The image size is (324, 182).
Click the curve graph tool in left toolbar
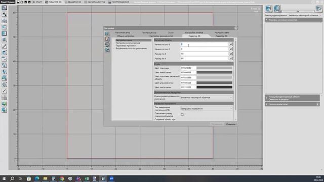(4, 59)
